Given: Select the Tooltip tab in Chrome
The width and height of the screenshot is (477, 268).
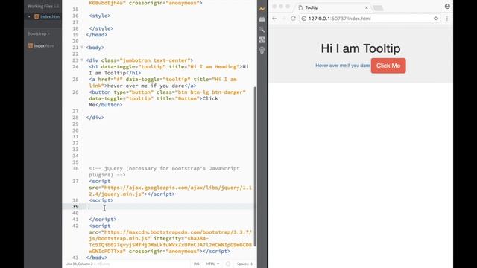Looking at the screenshot, I should click(332, 7).
